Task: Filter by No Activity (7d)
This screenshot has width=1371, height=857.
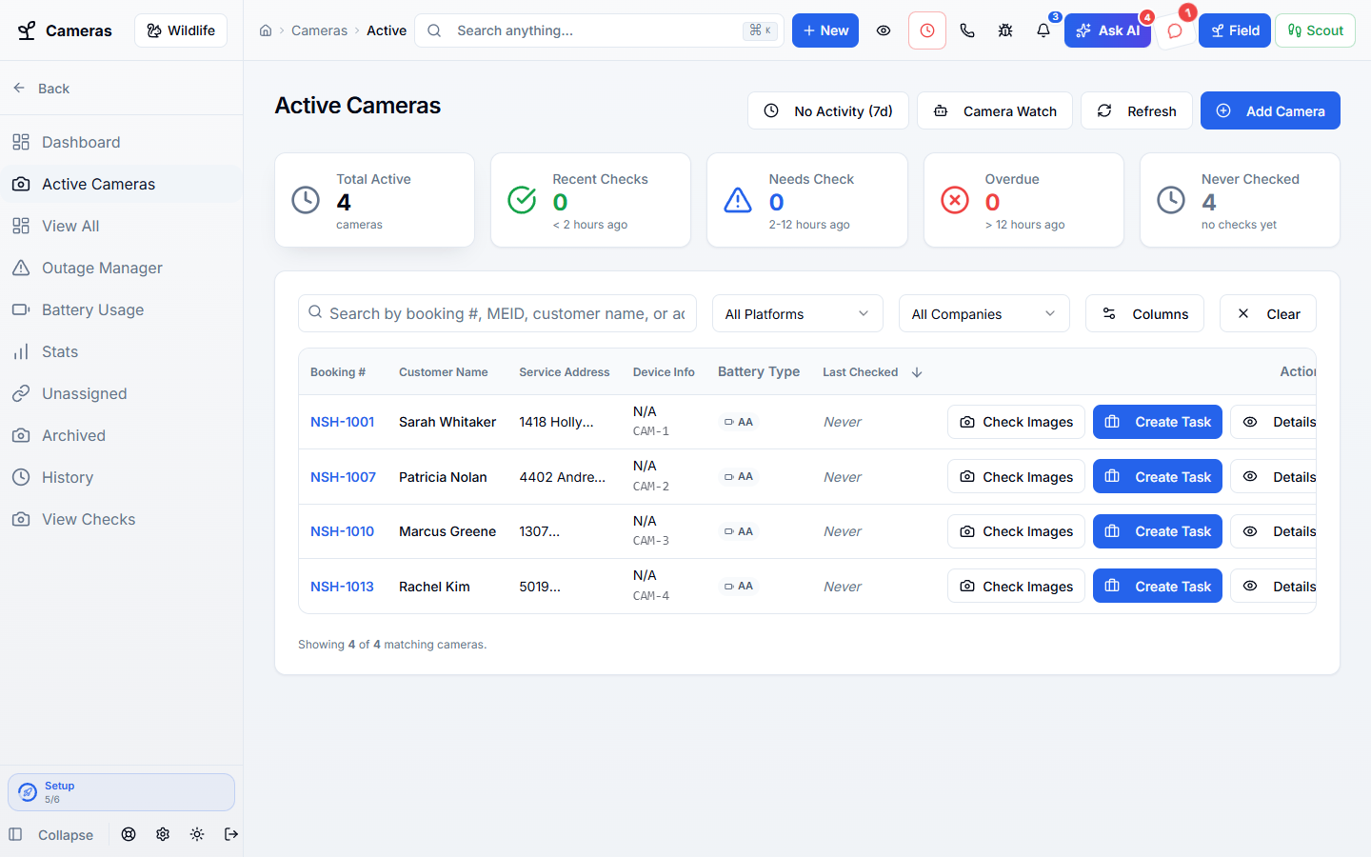Action: point(828,111)
